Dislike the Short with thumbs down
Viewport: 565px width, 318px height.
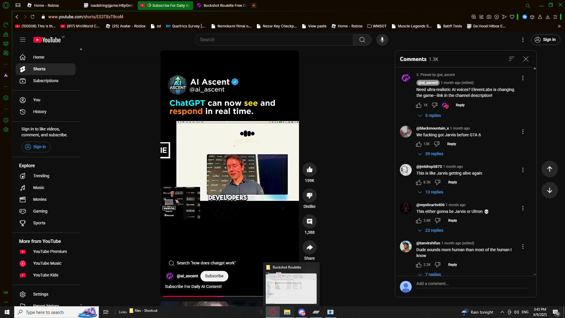(x=310, y=196)
